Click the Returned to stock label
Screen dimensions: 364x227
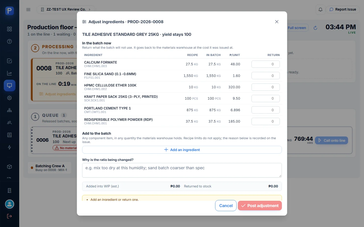198,186
